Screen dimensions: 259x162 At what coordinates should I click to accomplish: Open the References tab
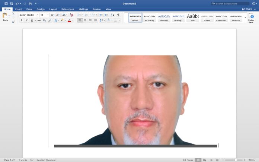tap(68, 9)
